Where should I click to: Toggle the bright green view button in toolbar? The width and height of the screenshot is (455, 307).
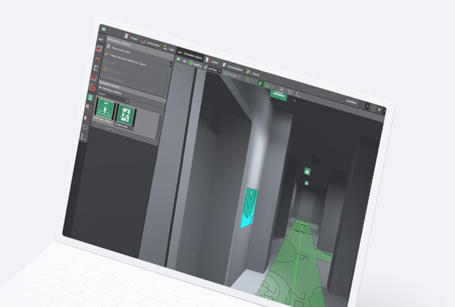260,83
